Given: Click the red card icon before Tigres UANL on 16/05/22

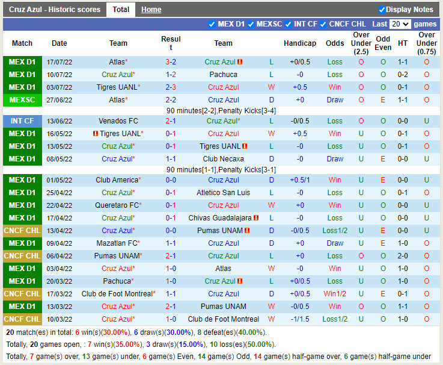Looking at the screenshot, I should coord(95,134).
